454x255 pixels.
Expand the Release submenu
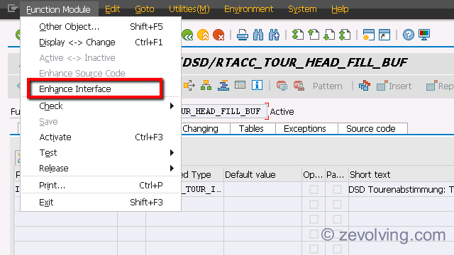(101, 169)
